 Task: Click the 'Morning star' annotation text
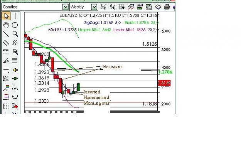[96, 103]
